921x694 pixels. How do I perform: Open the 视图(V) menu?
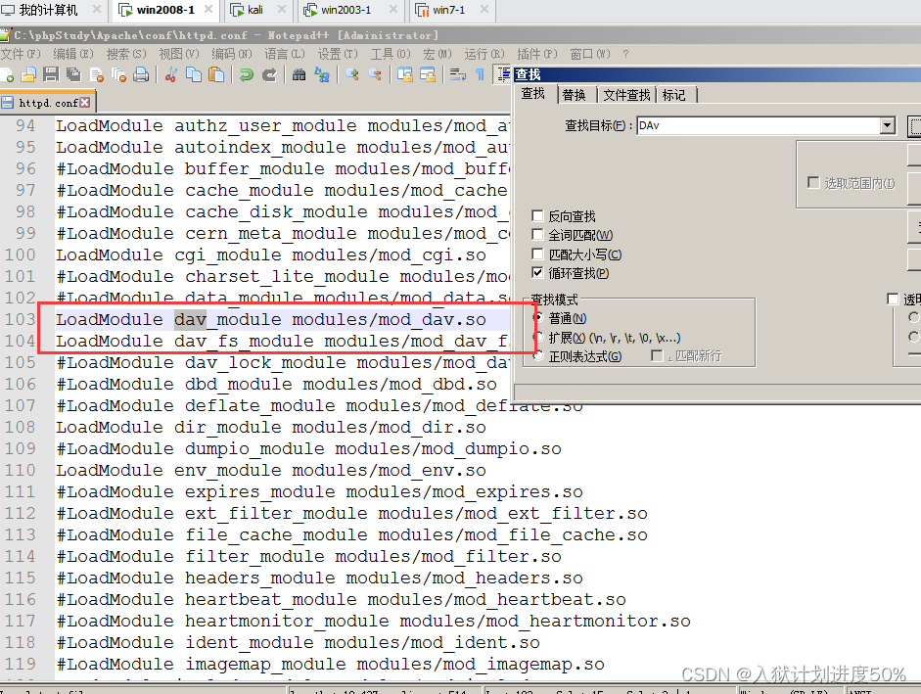coord(179,54)
